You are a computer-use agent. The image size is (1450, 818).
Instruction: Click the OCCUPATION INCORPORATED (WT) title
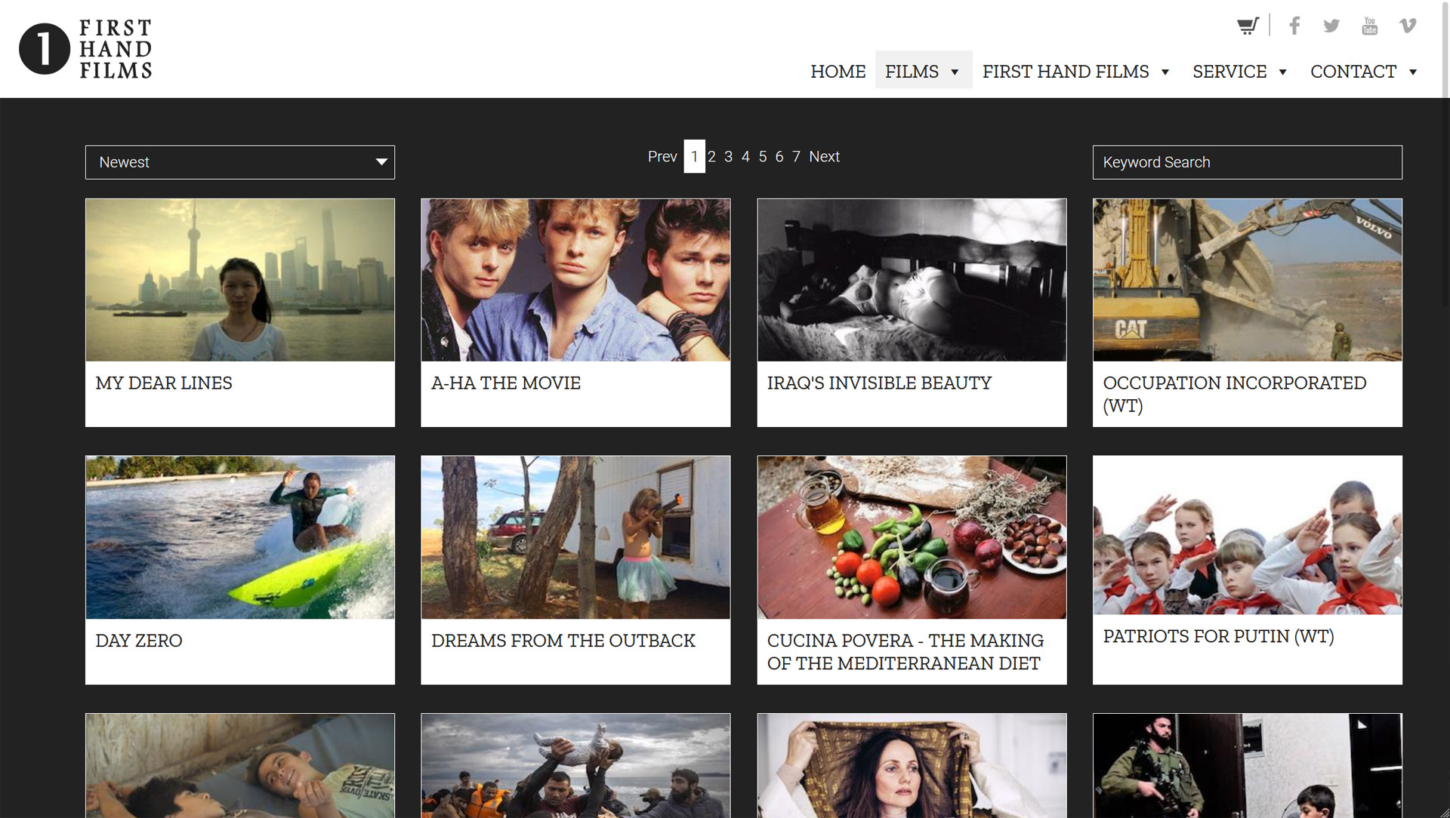1235,395
